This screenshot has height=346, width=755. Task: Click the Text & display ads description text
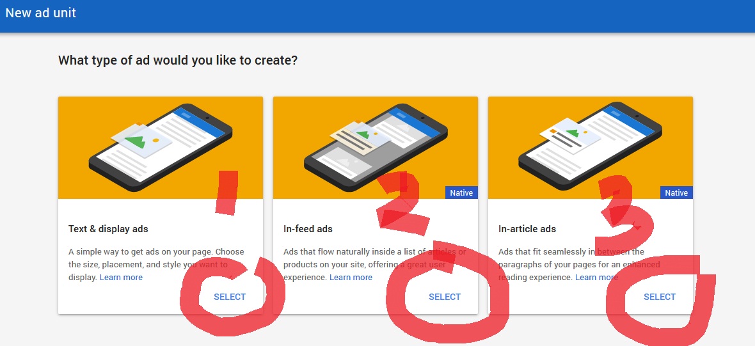157,265
